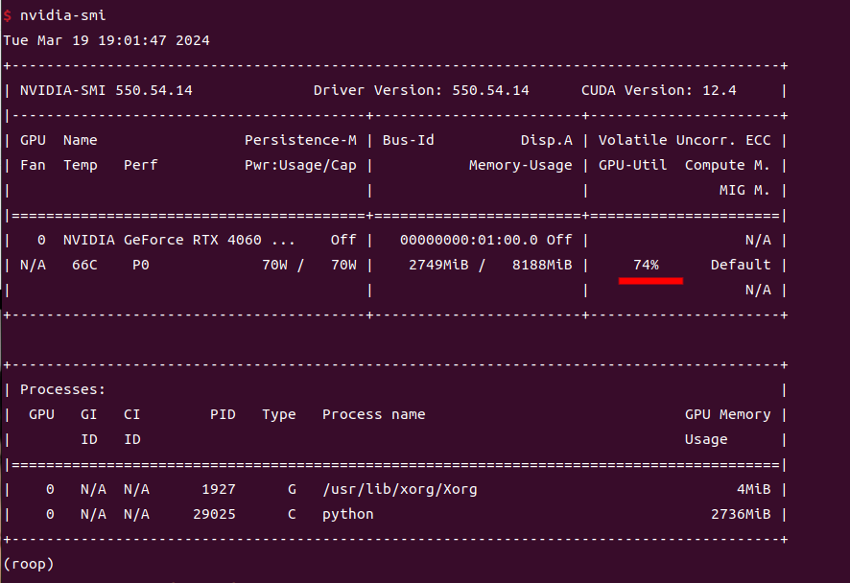Click the GPU-Util header
Image resolution: width=850 pixels, height=583 pixels.
point(632,165)
